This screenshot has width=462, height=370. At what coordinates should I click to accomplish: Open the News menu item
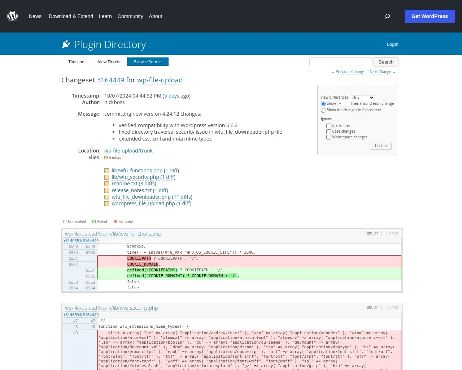tap(35, 16)
